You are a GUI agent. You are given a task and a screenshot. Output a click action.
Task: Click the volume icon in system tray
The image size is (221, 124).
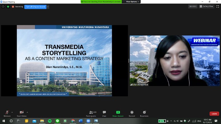[178, 121]
